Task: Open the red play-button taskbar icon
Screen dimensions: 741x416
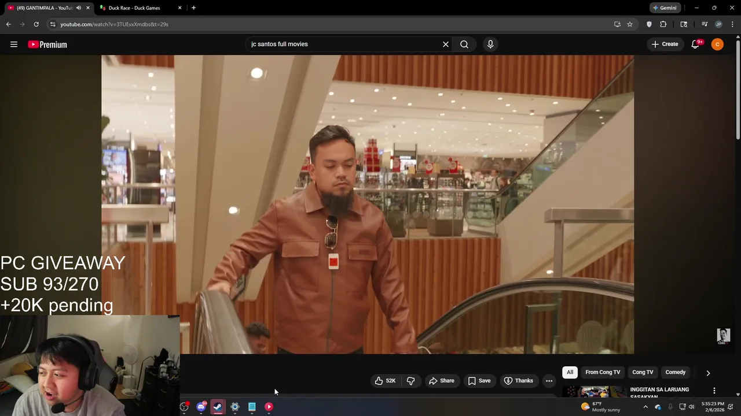Action: (x=269, y=407)
